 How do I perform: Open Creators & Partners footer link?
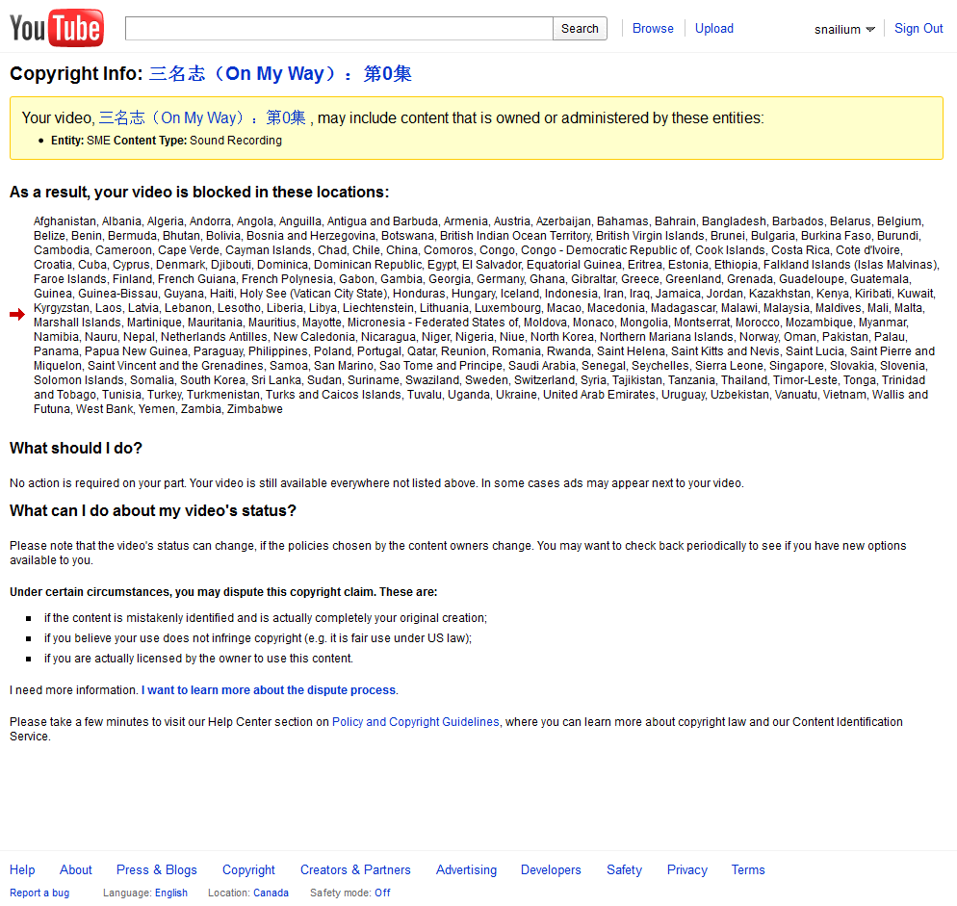pos(355,869)
